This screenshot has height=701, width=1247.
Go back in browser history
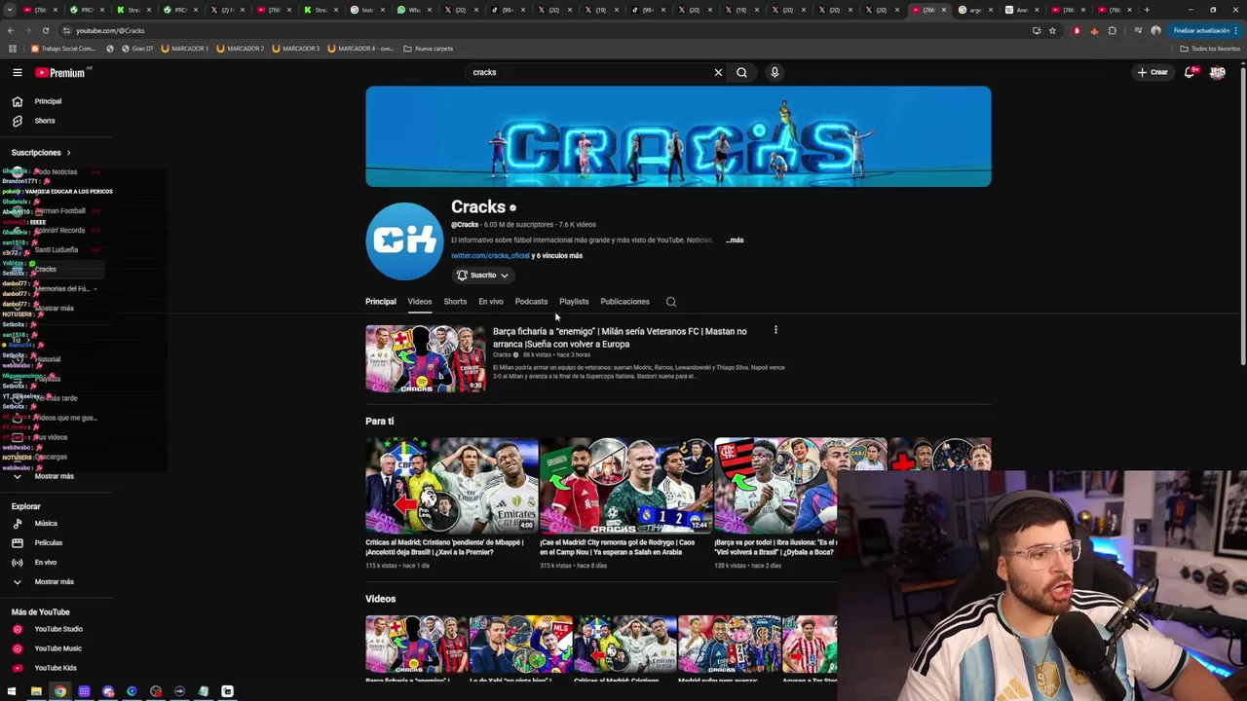pos(12,30)
